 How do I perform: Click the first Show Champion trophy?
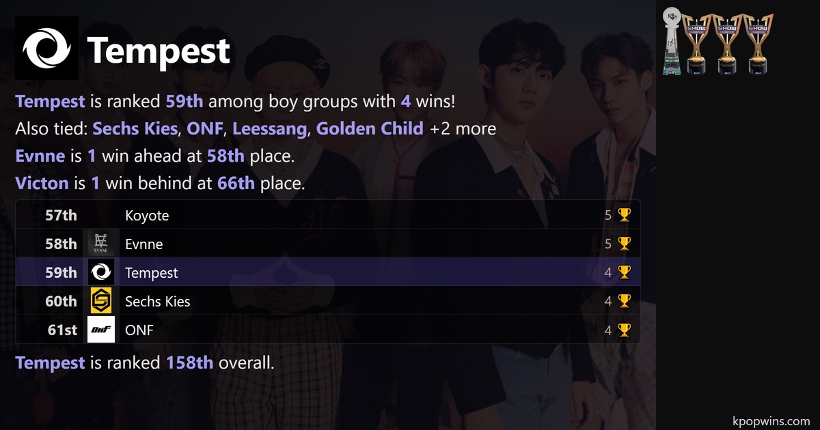point(696,43)
